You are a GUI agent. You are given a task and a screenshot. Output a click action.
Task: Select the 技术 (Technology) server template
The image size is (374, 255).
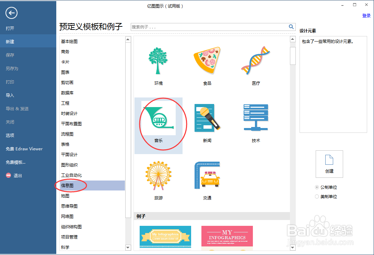coord(256,118)
